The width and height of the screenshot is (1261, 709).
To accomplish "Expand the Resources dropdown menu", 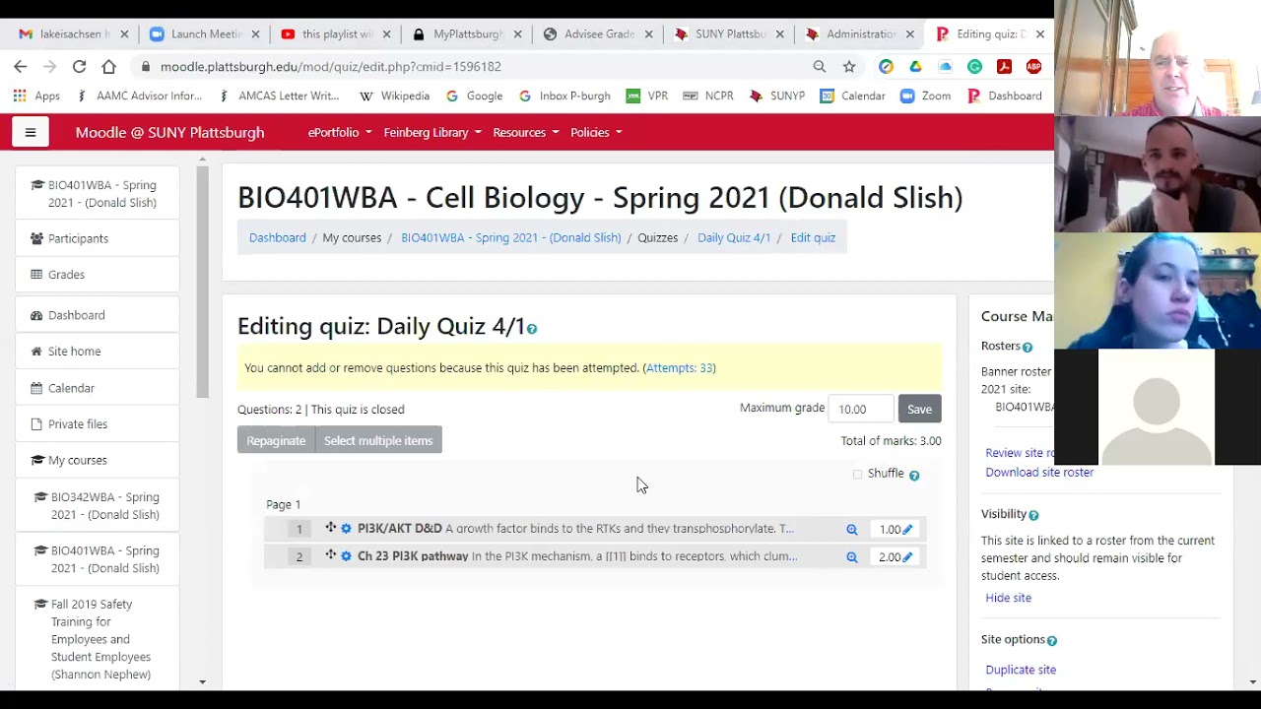I will pos(526,132).
